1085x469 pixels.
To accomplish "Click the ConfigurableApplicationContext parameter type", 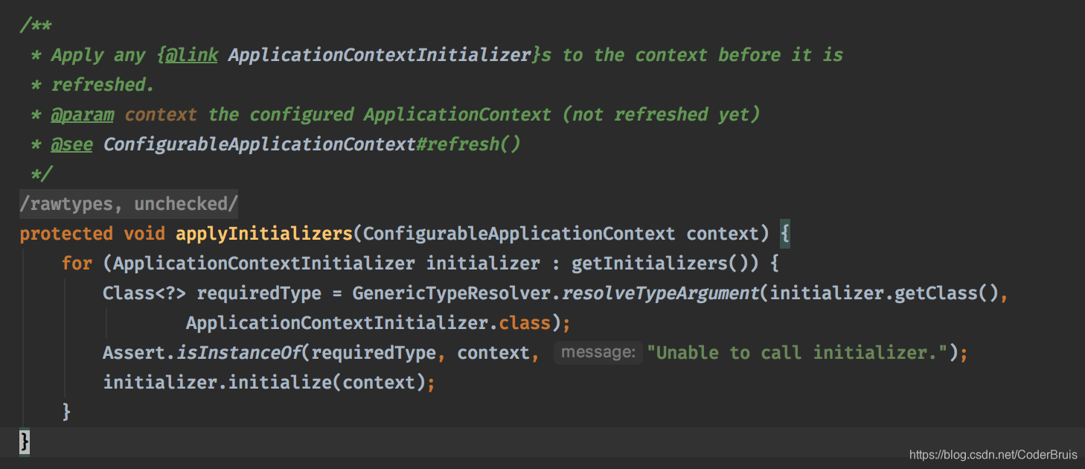I will pyautogui.click(x=519, y=234).
